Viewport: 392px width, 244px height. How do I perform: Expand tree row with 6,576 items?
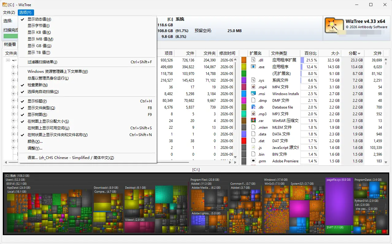click(x=13, y=107)
